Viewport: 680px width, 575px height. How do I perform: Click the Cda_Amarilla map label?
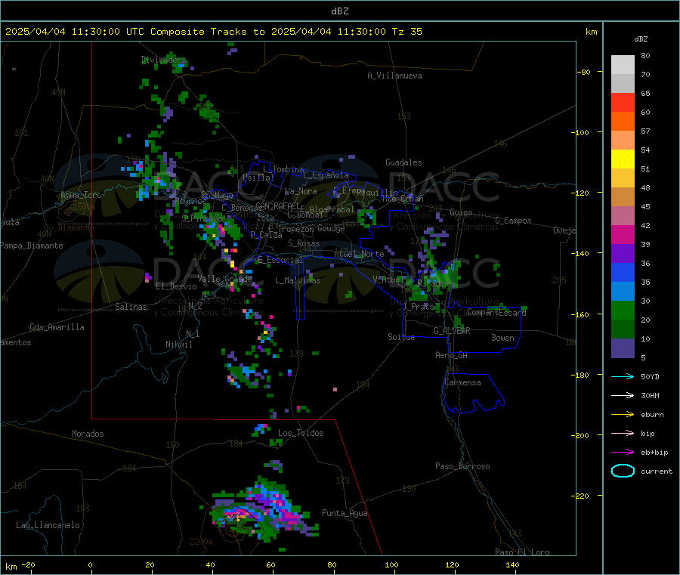(x=57, y=327)
